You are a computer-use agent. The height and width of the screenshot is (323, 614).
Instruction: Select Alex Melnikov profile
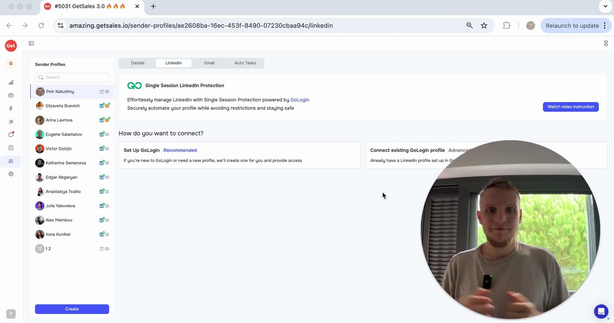tap(72, 220)
